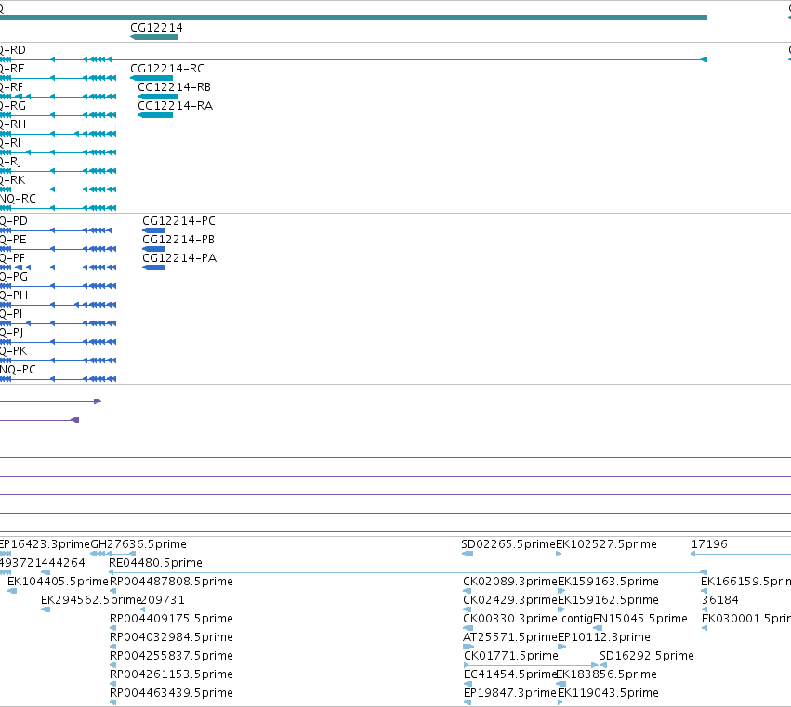Select the Q-RD transcript label
The height and width of the screenshot is (707, 791).
click(13, 50)
